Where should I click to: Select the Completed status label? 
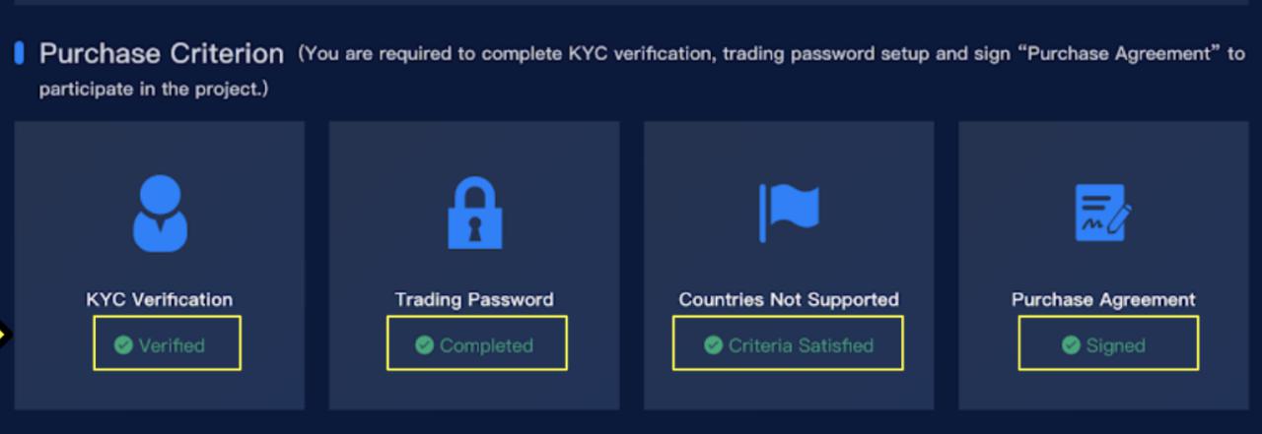coord(486,345)
